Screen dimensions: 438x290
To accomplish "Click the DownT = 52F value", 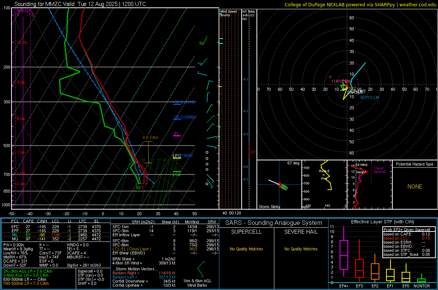I will tap(15, 265).
